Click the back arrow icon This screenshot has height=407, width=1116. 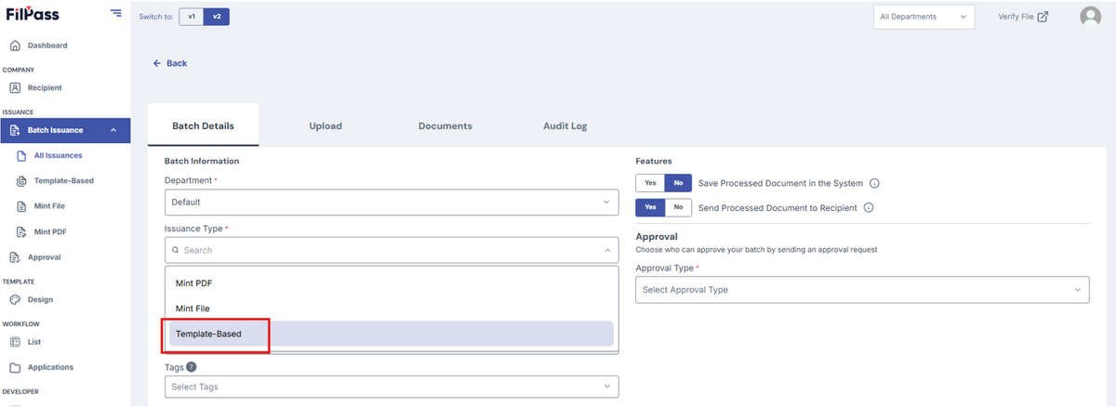157,63
